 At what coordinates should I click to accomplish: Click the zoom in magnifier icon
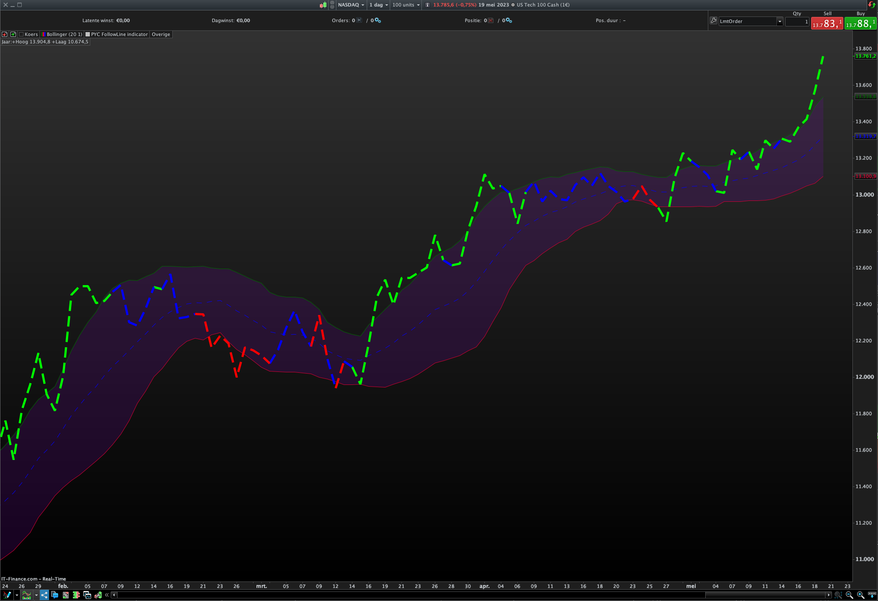click(861, 595)
